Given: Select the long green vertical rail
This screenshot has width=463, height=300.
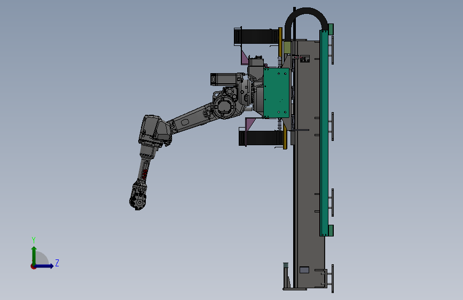Looking at the screenshot, I should pos(324,133).
